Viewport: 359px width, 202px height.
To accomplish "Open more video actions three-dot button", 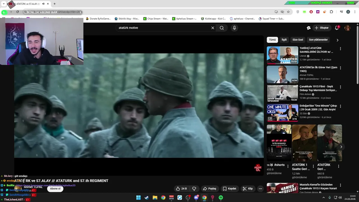I will pyautogui.click(x=260, y=189).
